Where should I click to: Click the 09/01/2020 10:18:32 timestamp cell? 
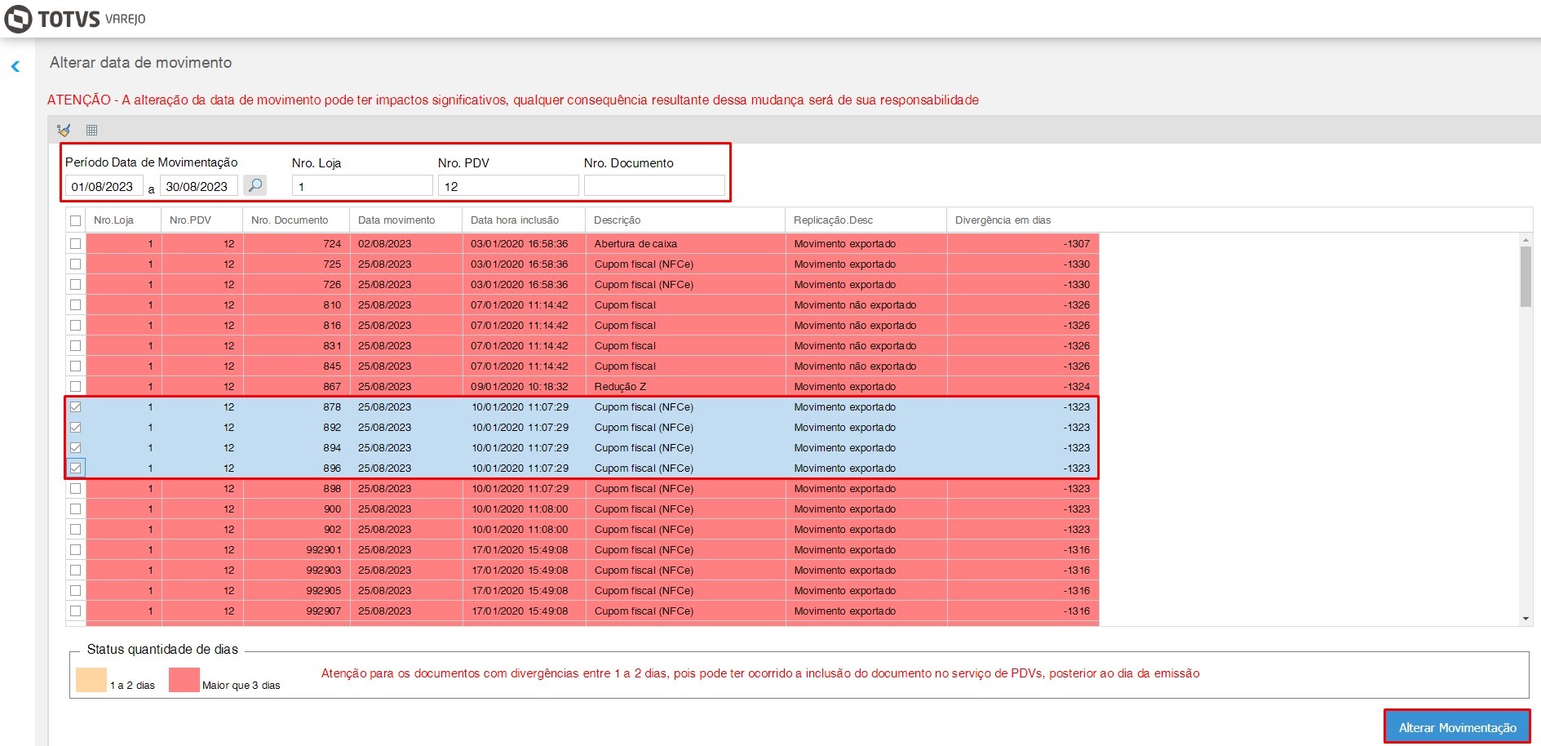[524, 386]
